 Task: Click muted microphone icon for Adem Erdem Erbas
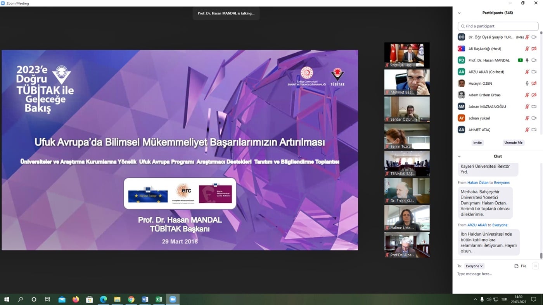527,95
